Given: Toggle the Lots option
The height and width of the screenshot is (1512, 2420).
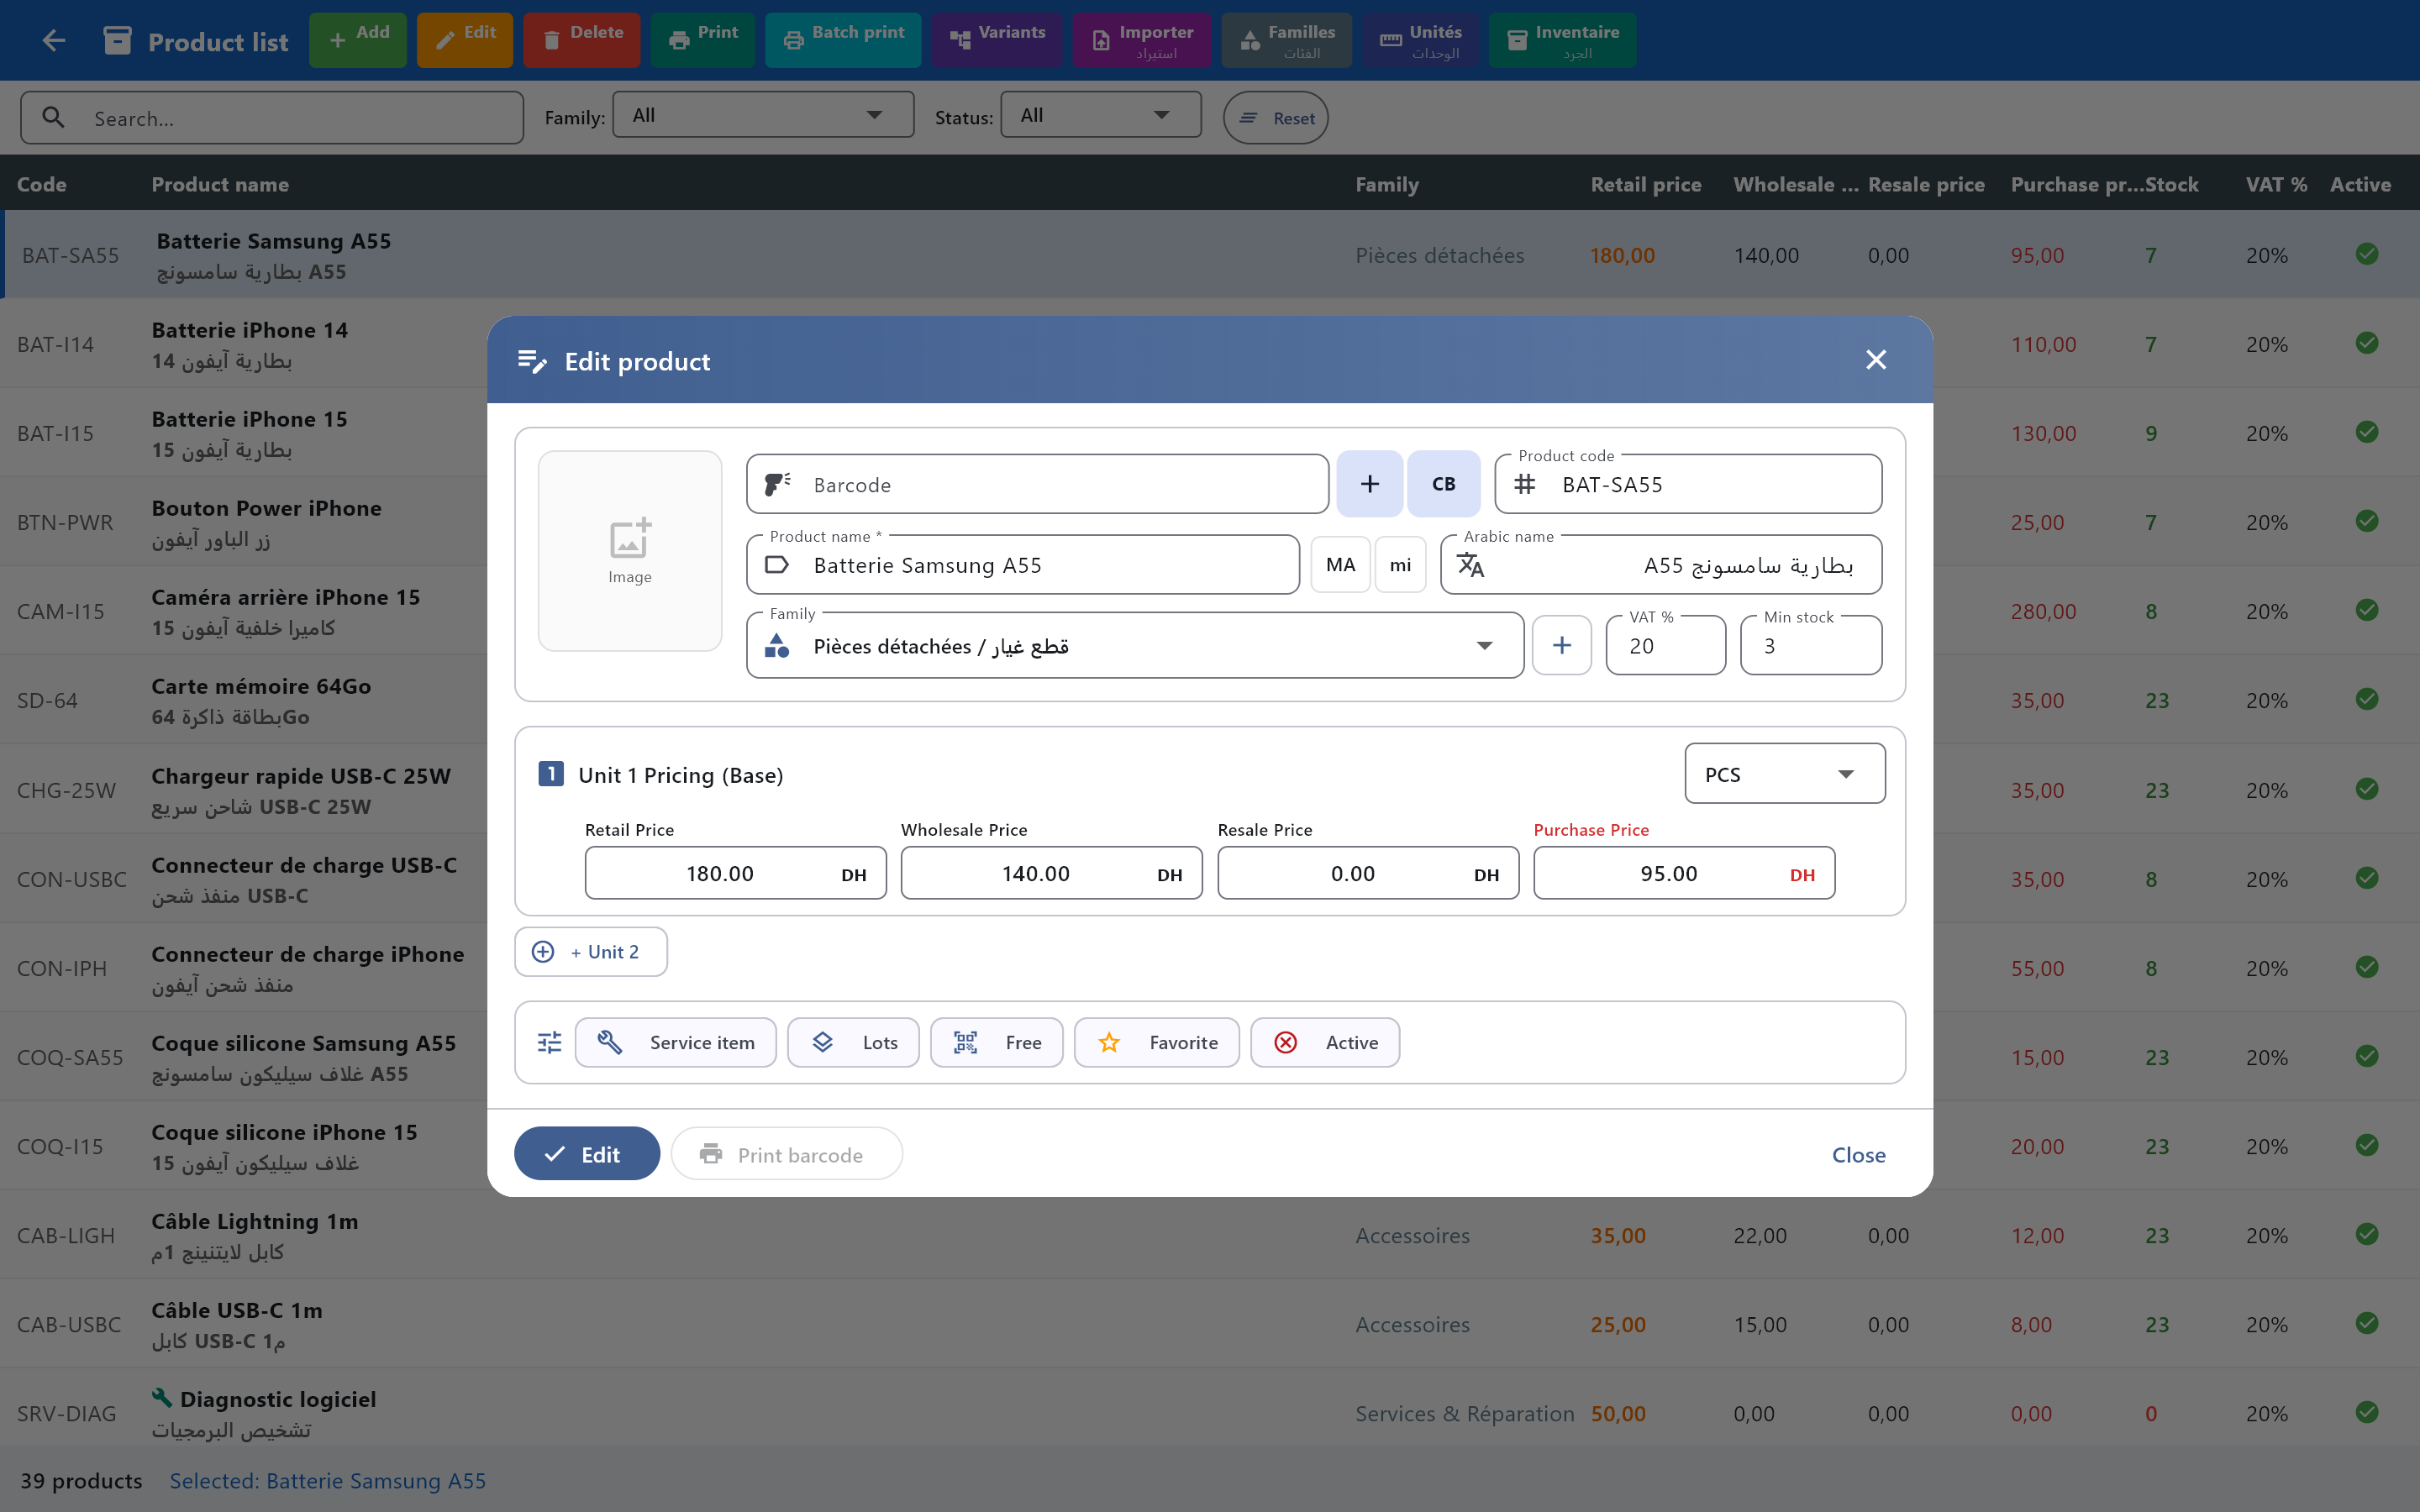Looking at the screenshot, I should coord(853,1042).
